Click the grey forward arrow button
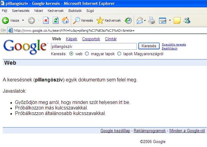Viewport: 207px width, 147px height. [x=31, y=20]
